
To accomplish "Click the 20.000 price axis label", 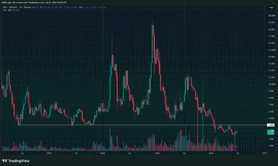I will pyautogui.click(x=272, y=16).
